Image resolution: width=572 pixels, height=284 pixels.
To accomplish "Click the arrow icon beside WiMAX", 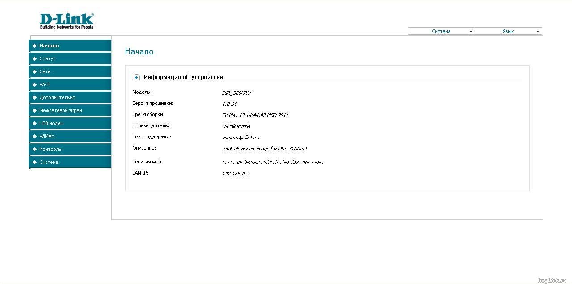I will [x=34, y=136].
